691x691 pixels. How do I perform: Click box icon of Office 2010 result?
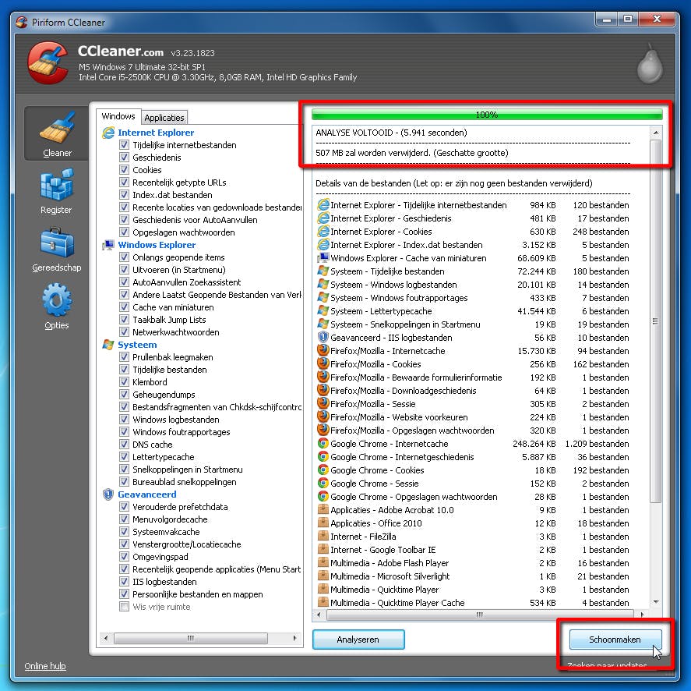tap(323, 523)
